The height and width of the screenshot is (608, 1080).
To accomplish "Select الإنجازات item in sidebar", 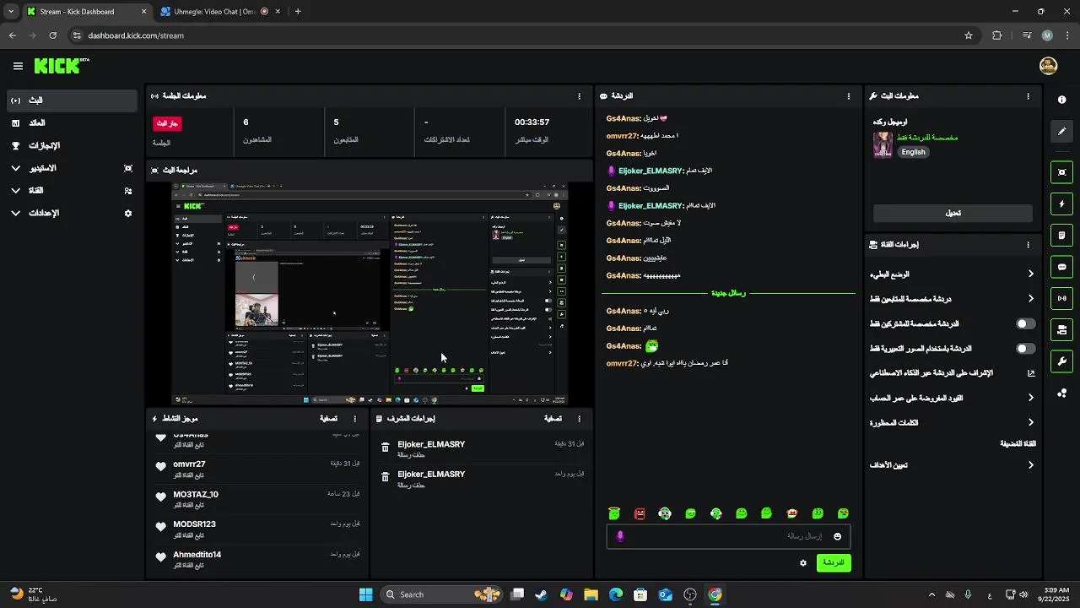I will (x=70, y=145).
